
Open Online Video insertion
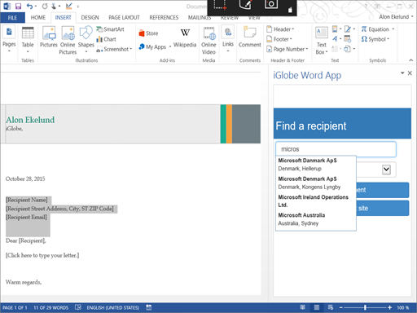click(208, 41)
